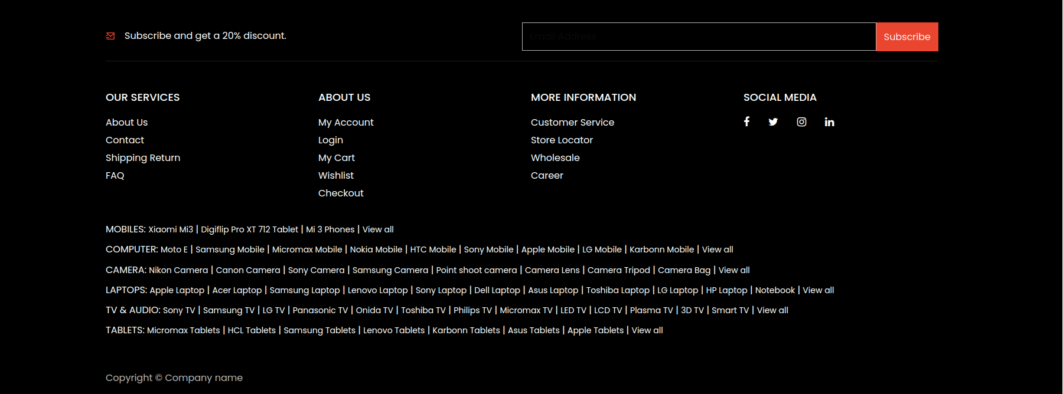Click the Subscribe button
This screenshot has width=1063, height=394.
907,37
